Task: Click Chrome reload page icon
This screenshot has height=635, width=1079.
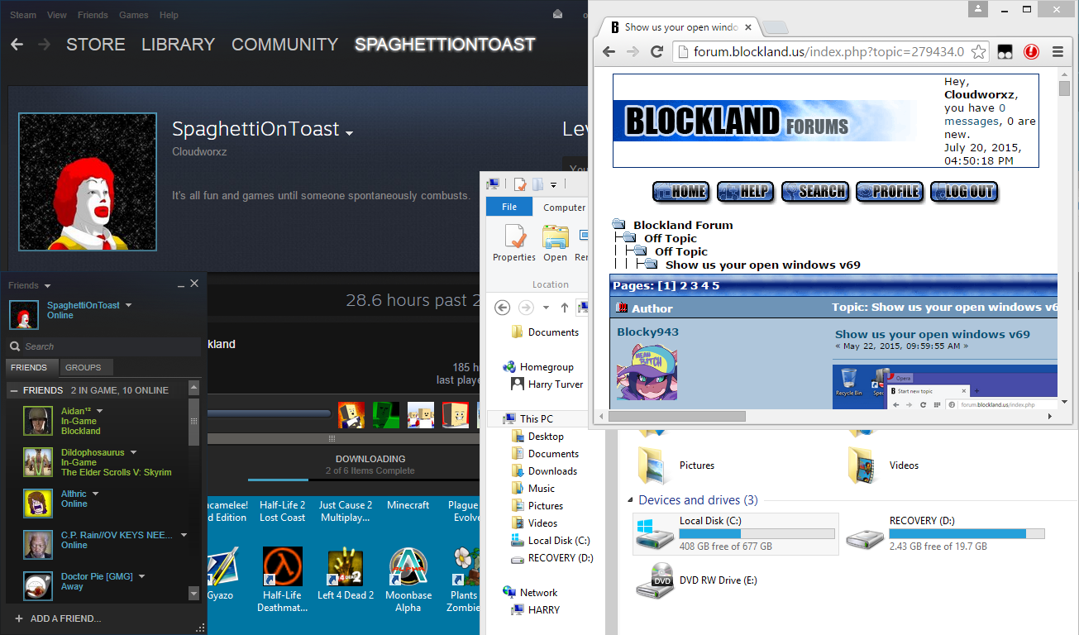Action: point(657,51)
